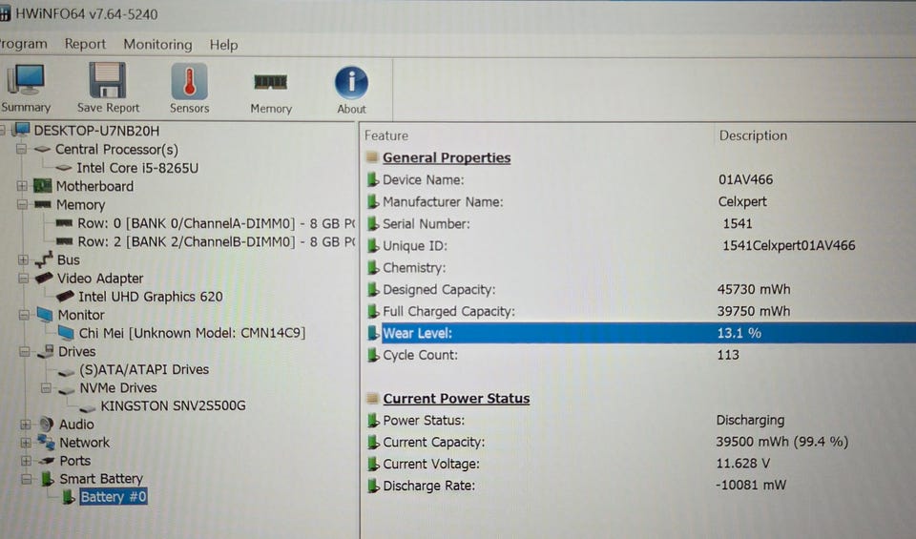The width and height of the screenshot is (916, 539).
Task: Select the Wear Level row
Action: click(639, 333)
